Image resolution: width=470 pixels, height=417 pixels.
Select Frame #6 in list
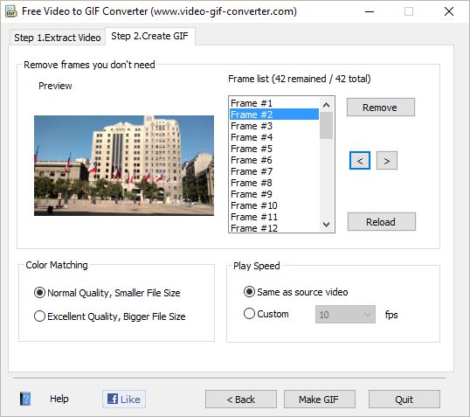tap(274, 160)
